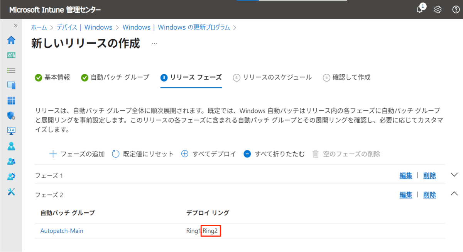The width and height of the screenshot is (463, 252).
Task: Click 既定値にリセット in the toolbar
Action: pos(143,154)
